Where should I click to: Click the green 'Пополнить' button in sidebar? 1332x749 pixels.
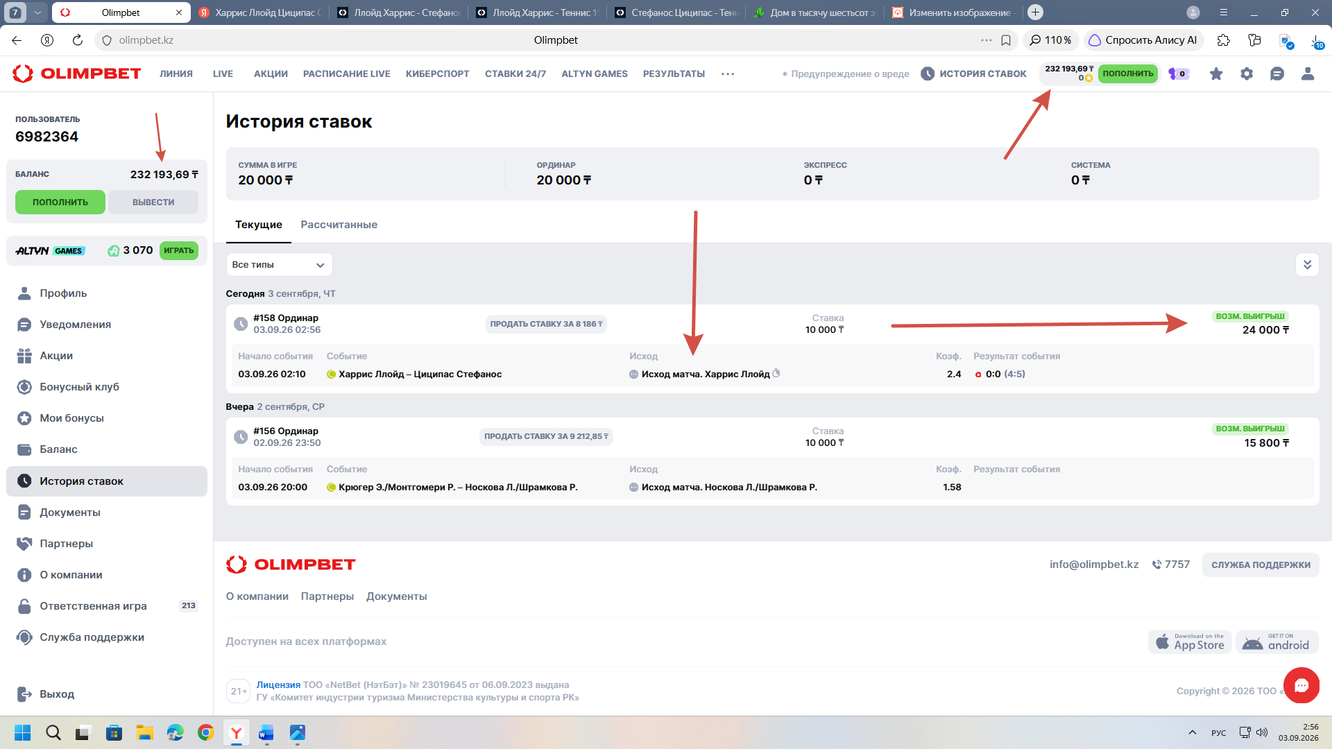[x=60, y=203]
